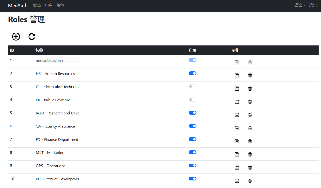Delete the R&D - Research role
The image size is (321, 188).
click(250, 115)
